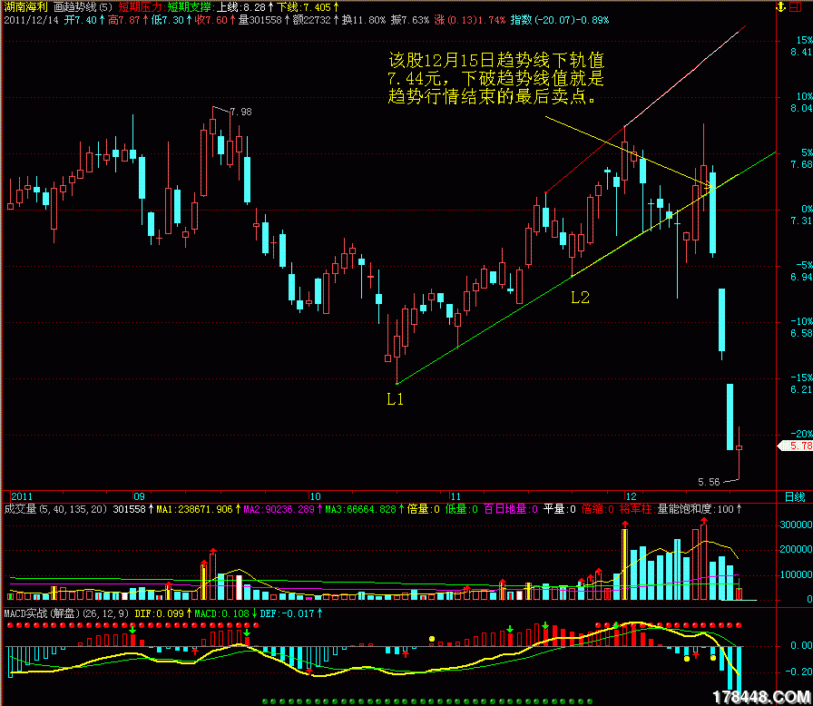Click the change readout 涨(0.13)1.74%
Image resolution: width=813 pixels, height=706 pixels.
[470, 20]
